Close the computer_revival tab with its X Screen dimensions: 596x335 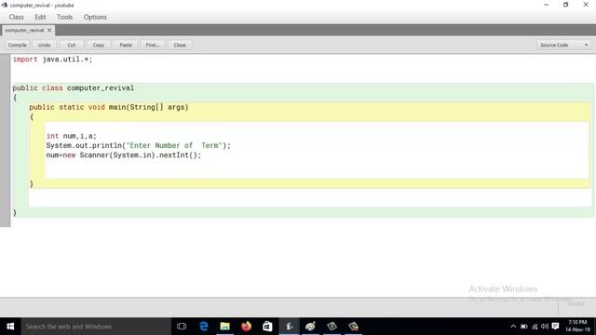[49, 30]
